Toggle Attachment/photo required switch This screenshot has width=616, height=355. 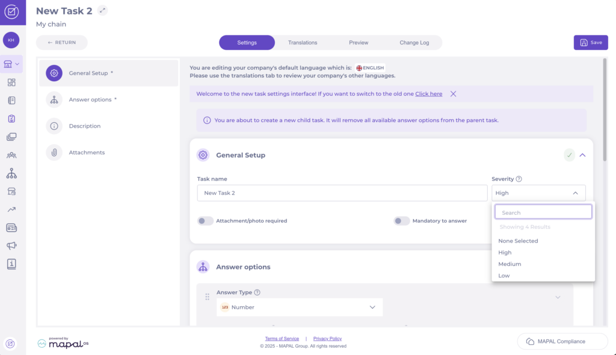pos(205,221)
